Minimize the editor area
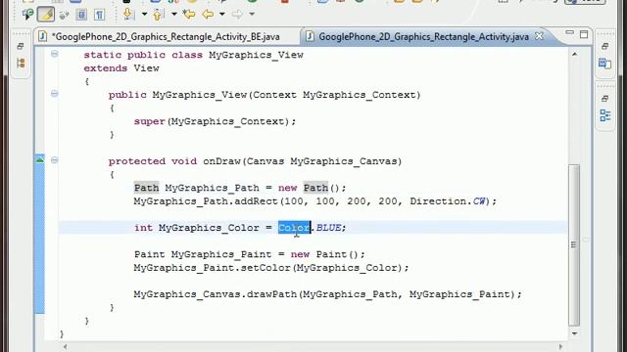This screenshot has height=352, width=627. (570, 32)
